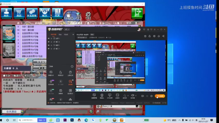Screen dimensions: 219x123
Task: Open the highlighted orange toolbox tool
Action: (x=70, y=83)
